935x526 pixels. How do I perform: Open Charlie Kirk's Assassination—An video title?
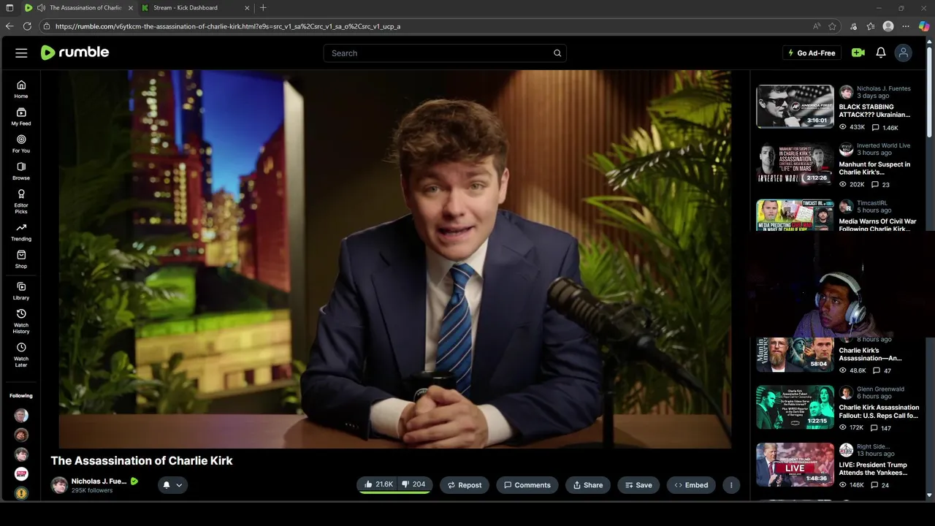870,354
